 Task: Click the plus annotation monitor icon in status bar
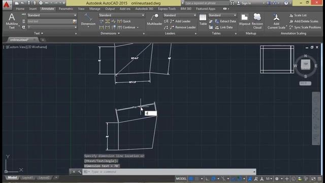(287, 178)
